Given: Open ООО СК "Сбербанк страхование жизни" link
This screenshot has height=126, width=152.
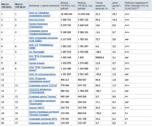Looking at the screenshot, I should [40, 14].
